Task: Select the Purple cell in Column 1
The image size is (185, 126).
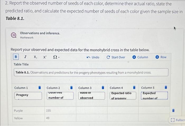Action: (x=29, y=111)
